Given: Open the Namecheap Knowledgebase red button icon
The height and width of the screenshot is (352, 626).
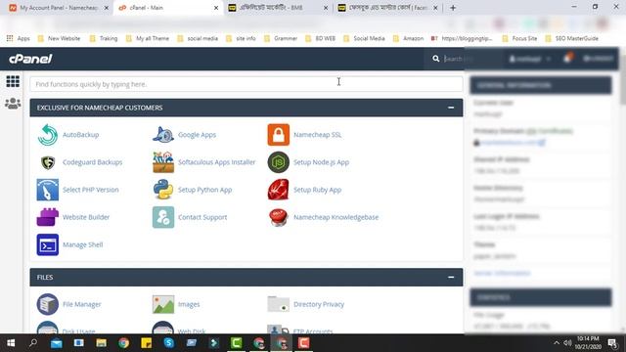Looking at the screenshot, I should tap(278, 217).
